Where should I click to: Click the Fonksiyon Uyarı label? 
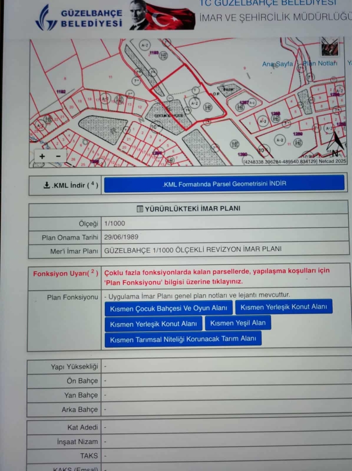pyautogui.click(x=65, y=274)
